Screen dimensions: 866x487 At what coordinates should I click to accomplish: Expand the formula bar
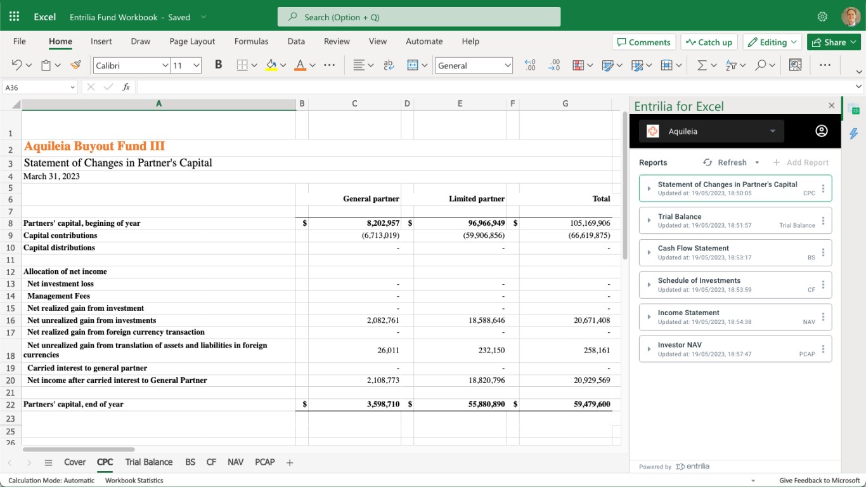pos(859,87)
